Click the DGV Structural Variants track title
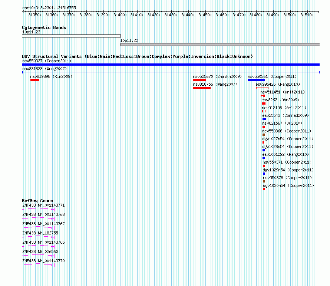This screenshot has height=286, width=330. point(137,56)
